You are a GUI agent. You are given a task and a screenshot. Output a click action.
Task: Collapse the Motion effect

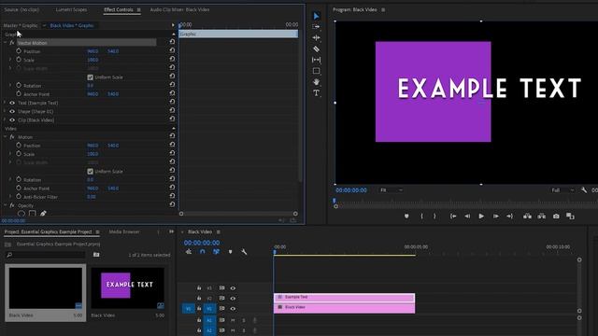[6, 137]
